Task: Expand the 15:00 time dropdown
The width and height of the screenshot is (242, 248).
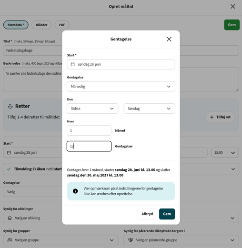Action: pos(225,153)
